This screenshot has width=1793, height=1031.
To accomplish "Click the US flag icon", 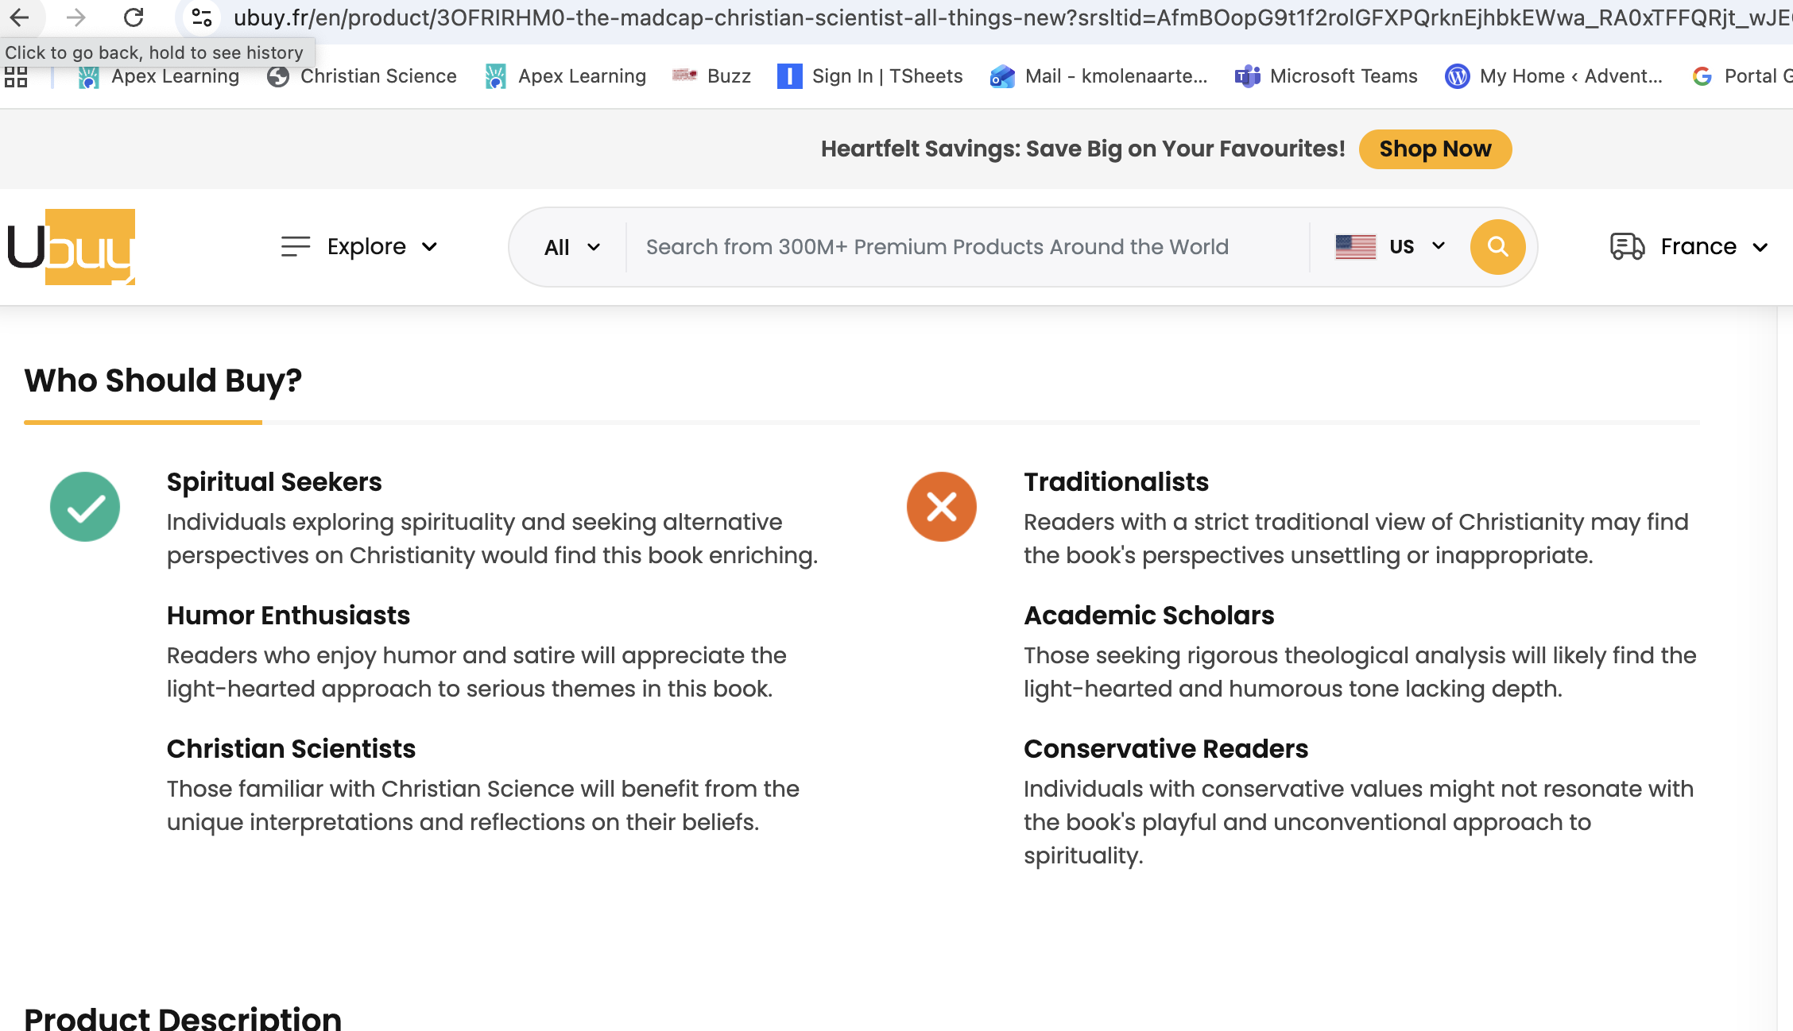I will (x=1356, y=247).
